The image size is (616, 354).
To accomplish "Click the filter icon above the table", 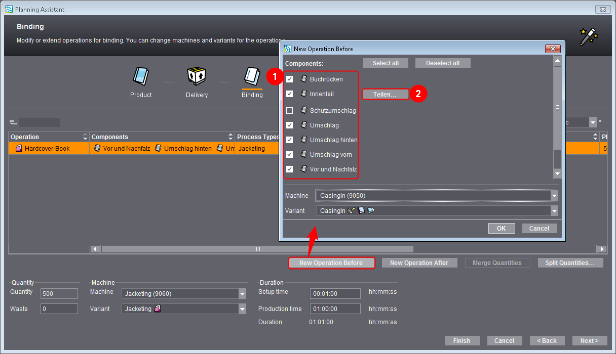I will coord(12,122).
